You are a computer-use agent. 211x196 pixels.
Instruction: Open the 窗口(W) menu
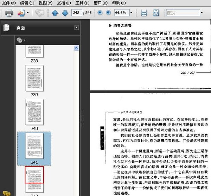coord(100,3)
